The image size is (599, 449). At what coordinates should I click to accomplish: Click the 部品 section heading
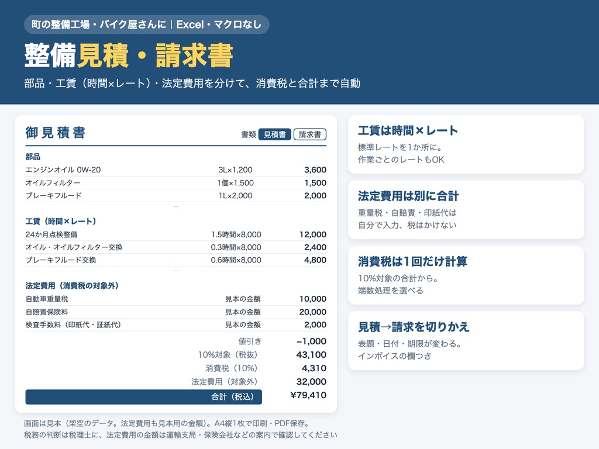33,157
